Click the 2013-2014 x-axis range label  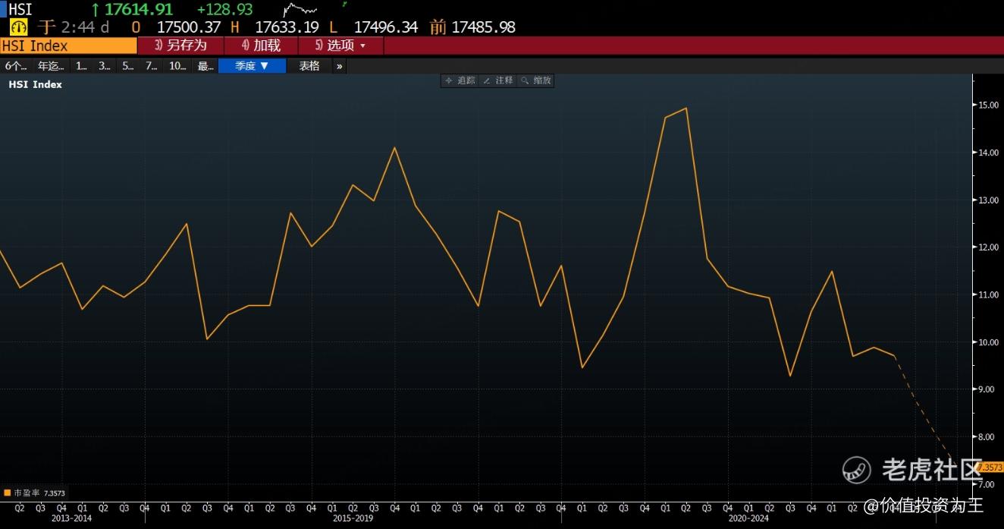click(x=71, y=518)
